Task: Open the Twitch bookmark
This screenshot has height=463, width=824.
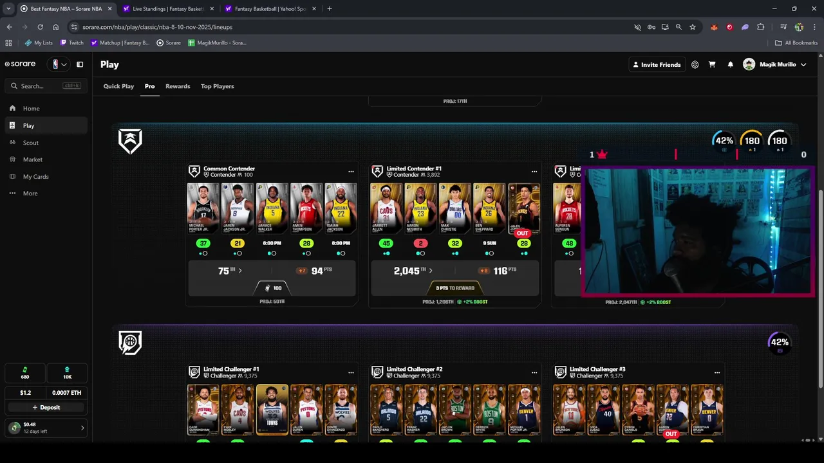Action: [x=71, y=43]
